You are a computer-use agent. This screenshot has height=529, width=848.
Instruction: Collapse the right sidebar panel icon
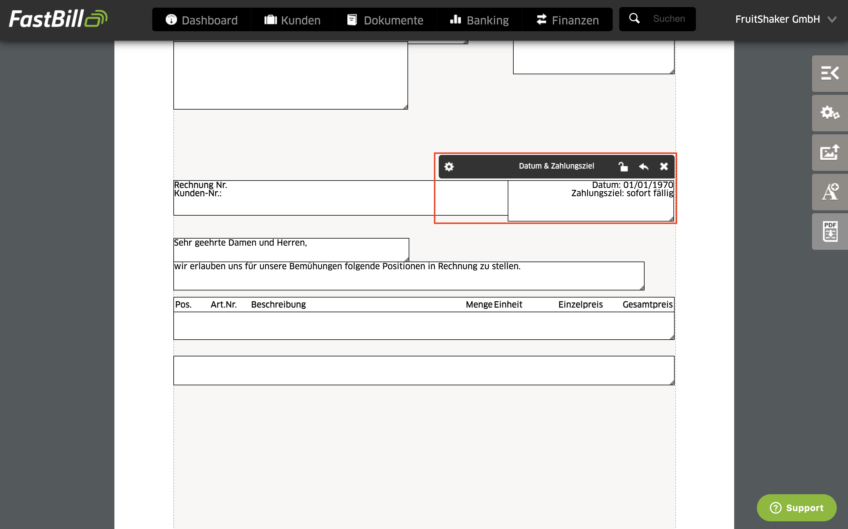(x=830, y=73)
